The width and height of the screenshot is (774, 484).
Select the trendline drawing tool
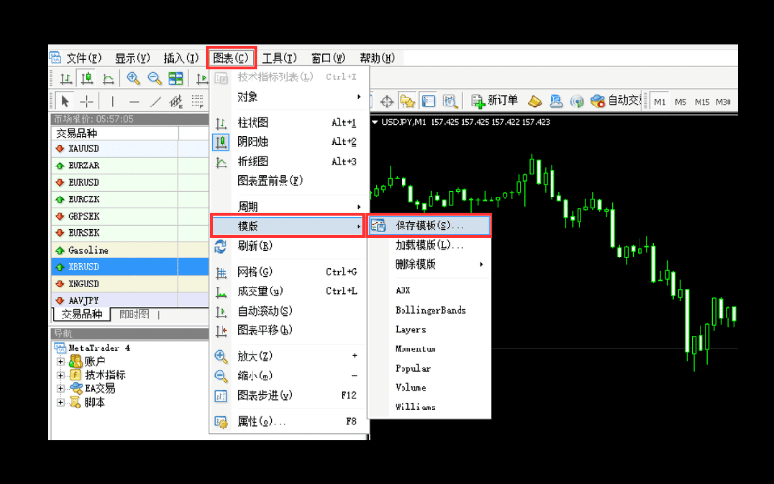(155, 102)
